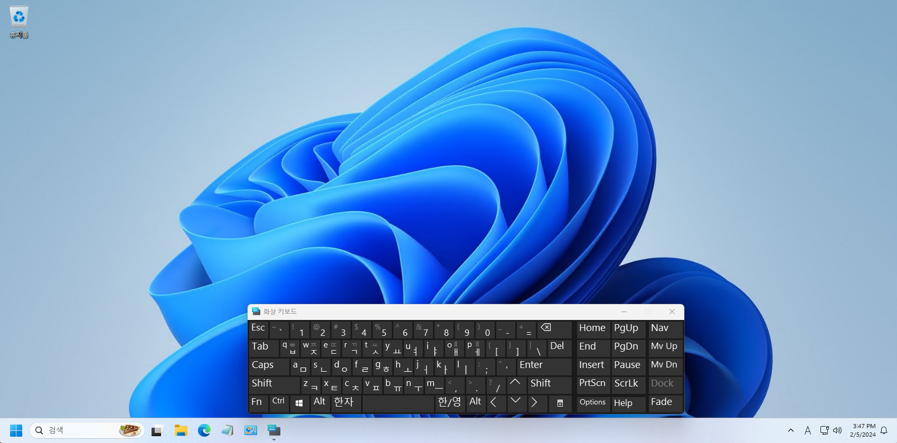Click the Esc key

click(258, 329)
